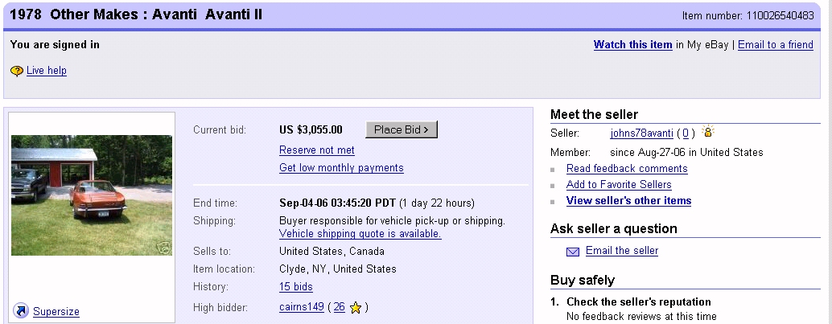Click the Avanti car photo thumbnail
This screenshot has width=832, height=324.
(92, 195)
